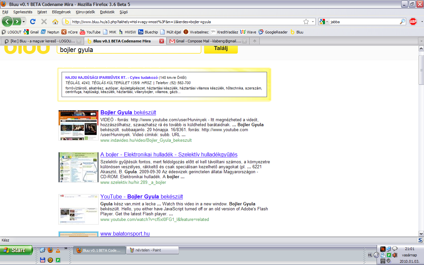Open the www.balatonsport.hu result link
Image resolution: width=424 pixels, height=265 pixels.
coord(125,234)
